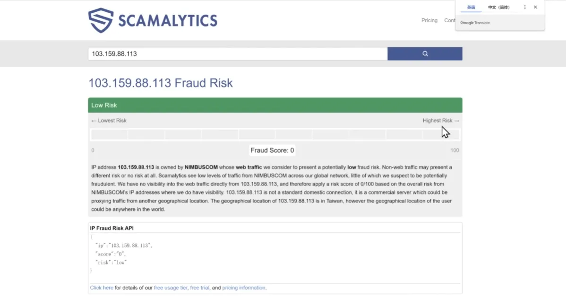Select the English translation tab
Viewport: 566px width, 301px height.
(x=471, y=8)
